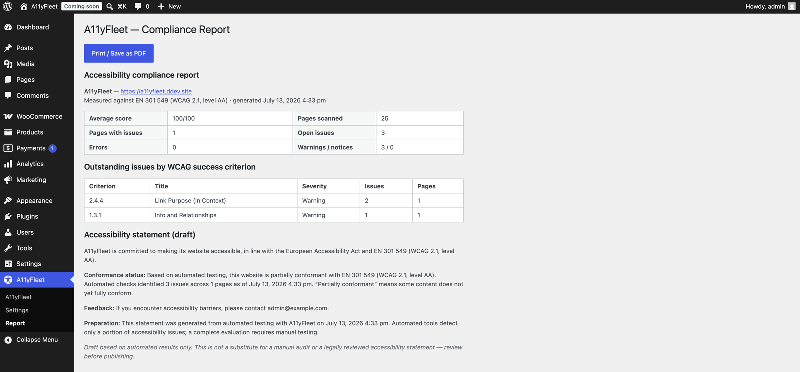Click the Settings sliders icon
Screen dimensions: 800x372
pyautogui.click(x=8, y=264)
